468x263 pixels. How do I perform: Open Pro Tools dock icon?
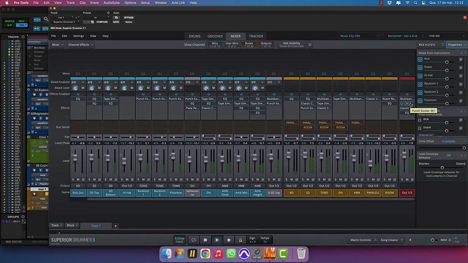(244, 254)
